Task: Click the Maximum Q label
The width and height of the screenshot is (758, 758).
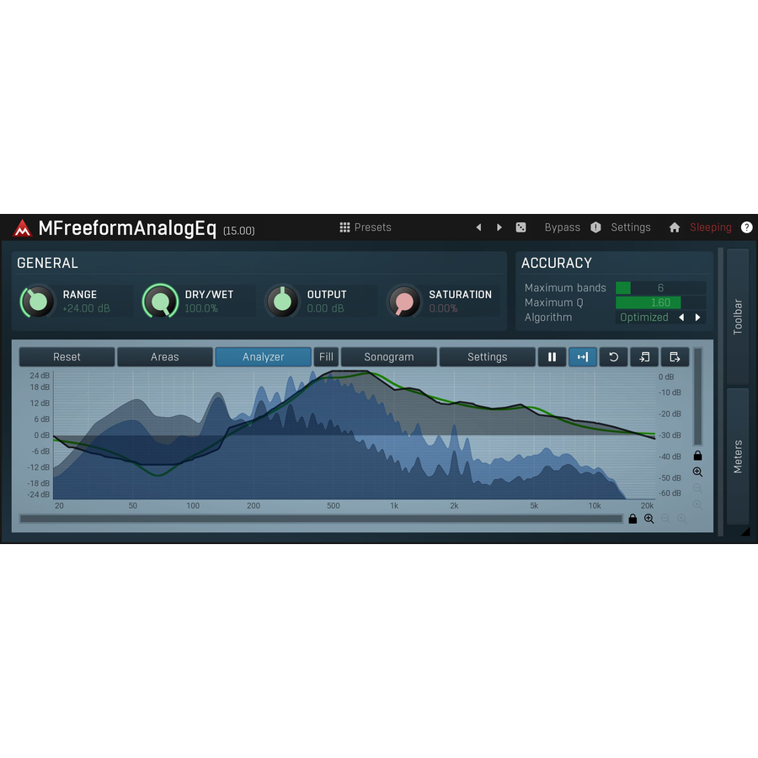Action: tap(553, 302)
